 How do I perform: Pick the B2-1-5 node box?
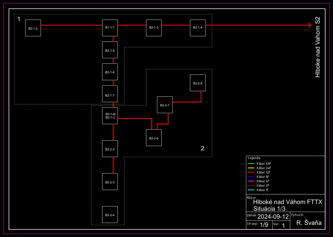(x=110, y=50)
